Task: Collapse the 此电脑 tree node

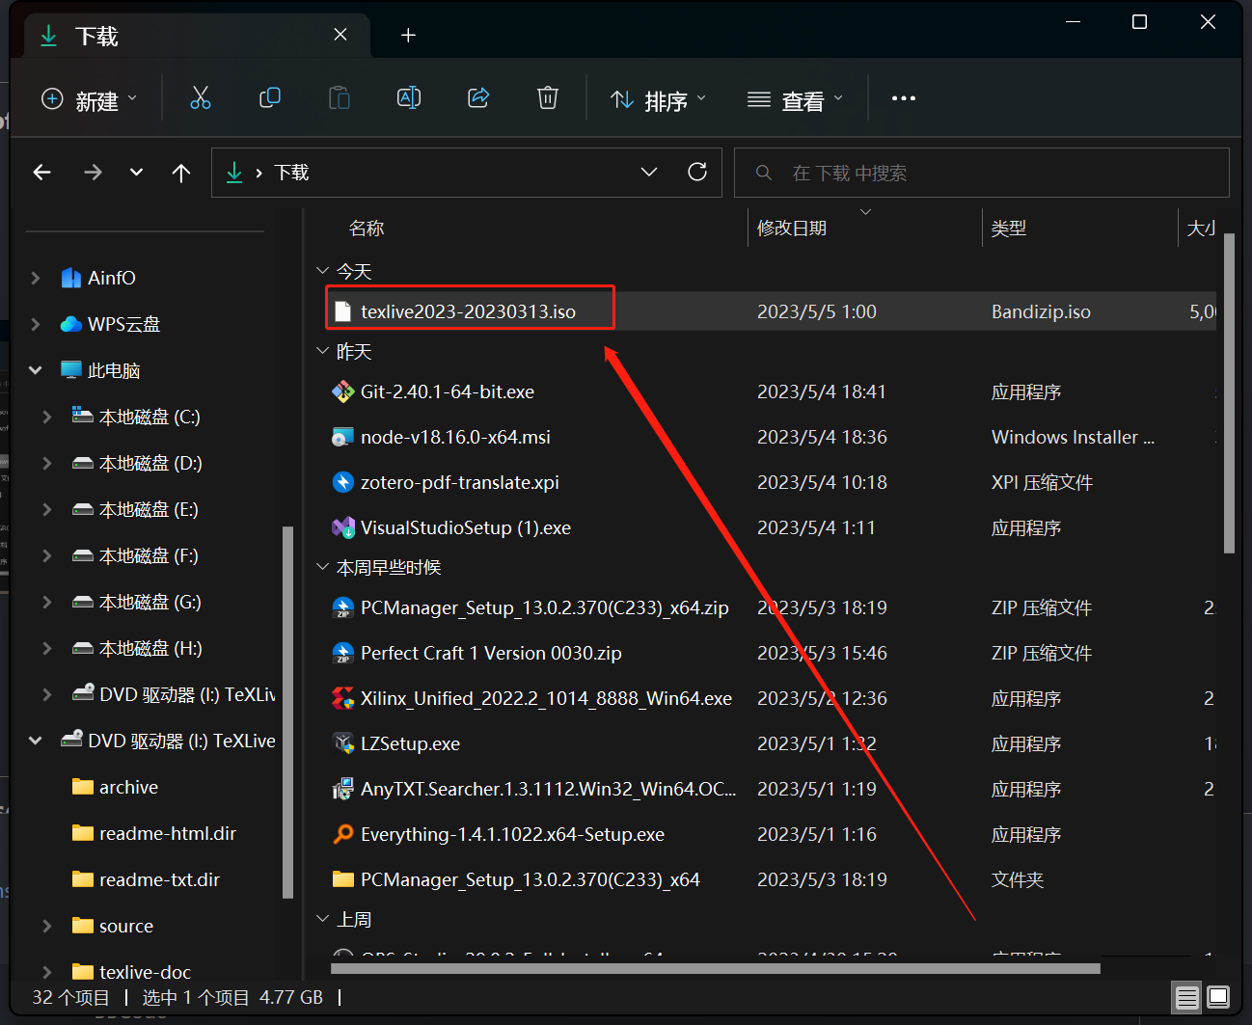Action: (x=36, y=370)
